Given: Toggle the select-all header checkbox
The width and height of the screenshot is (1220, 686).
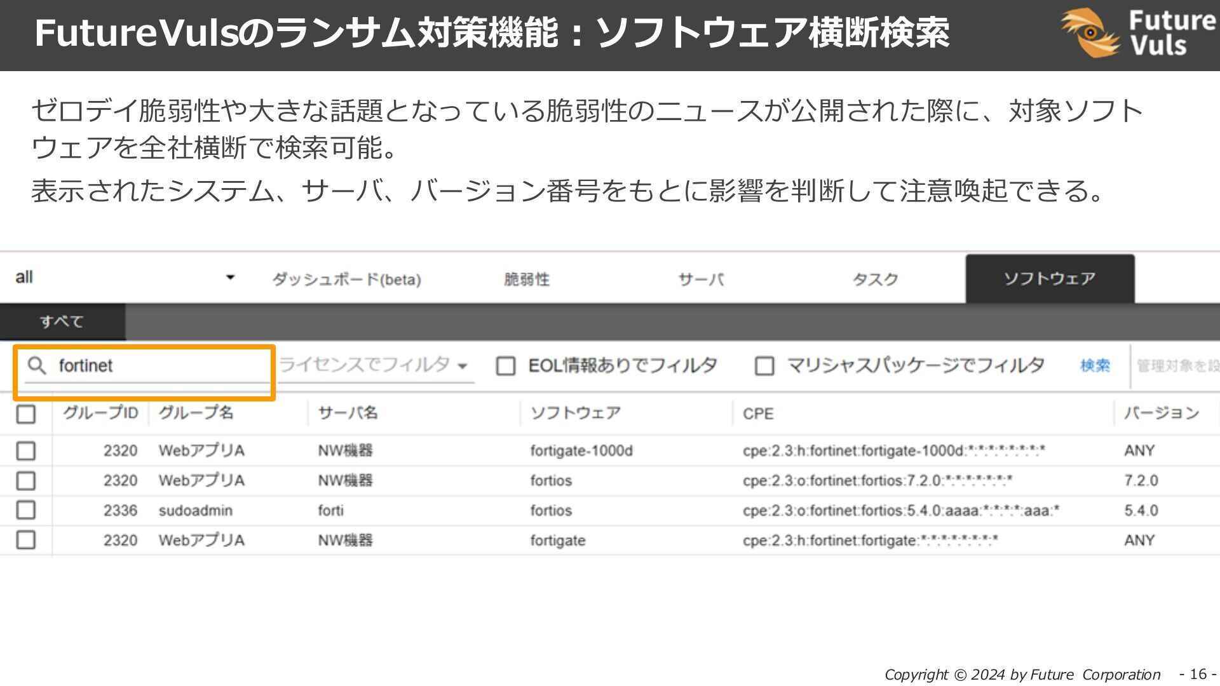Looking at the screenshot, I should 25,414.
